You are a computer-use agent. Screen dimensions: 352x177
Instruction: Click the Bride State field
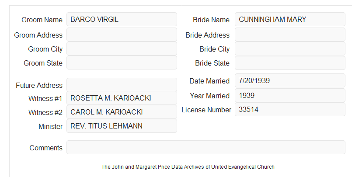290,63
